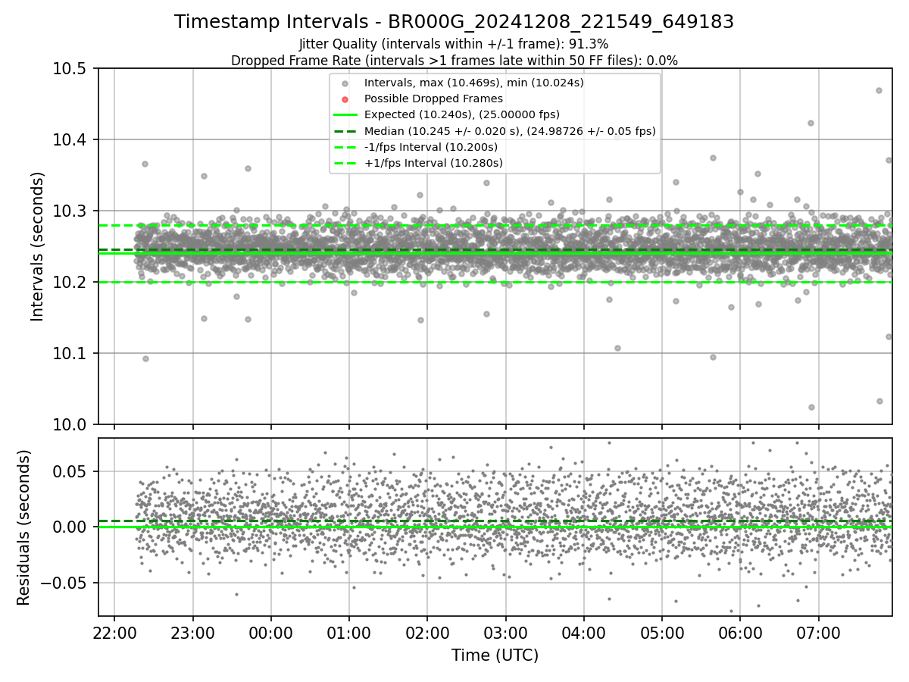Click the Residuals (seconds) y-axis label

(23, 527)
